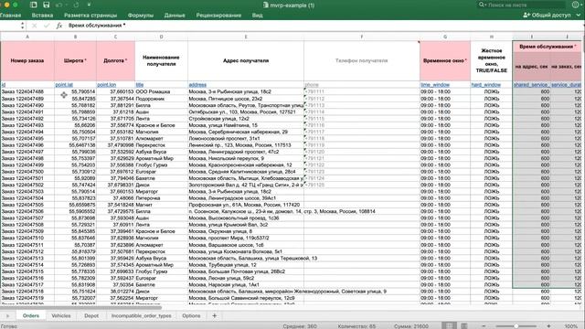The width and height of the screenshot is (585, 329).
Task: Switch to Page Layout view icon
Action: coord(464,325)
